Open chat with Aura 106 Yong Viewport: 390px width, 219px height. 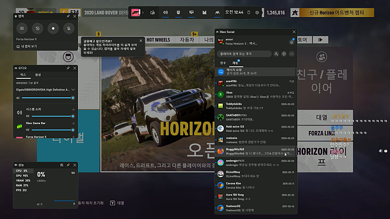(255, 197)
